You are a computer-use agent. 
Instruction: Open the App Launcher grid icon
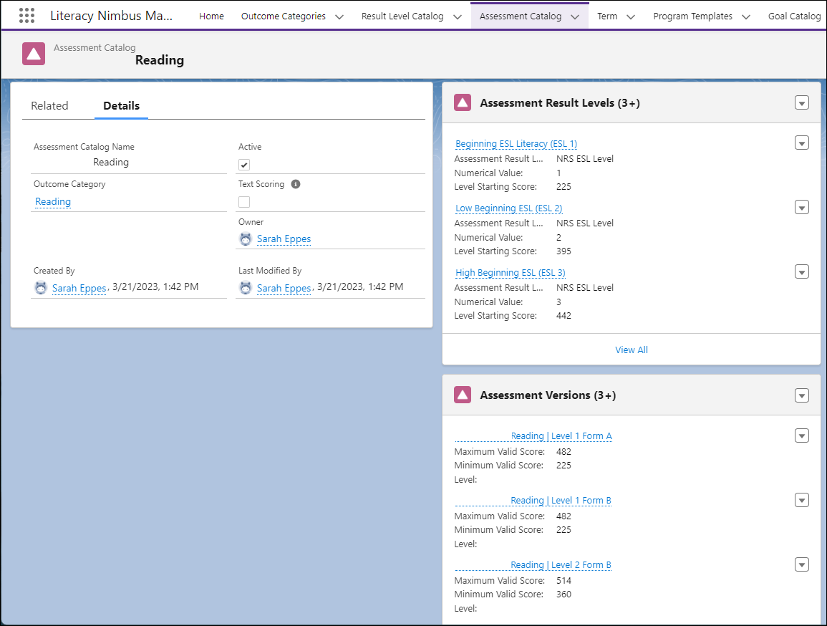(26, 16)
